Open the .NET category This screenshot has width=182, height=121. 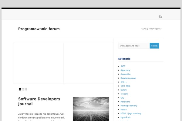[123, 66]
